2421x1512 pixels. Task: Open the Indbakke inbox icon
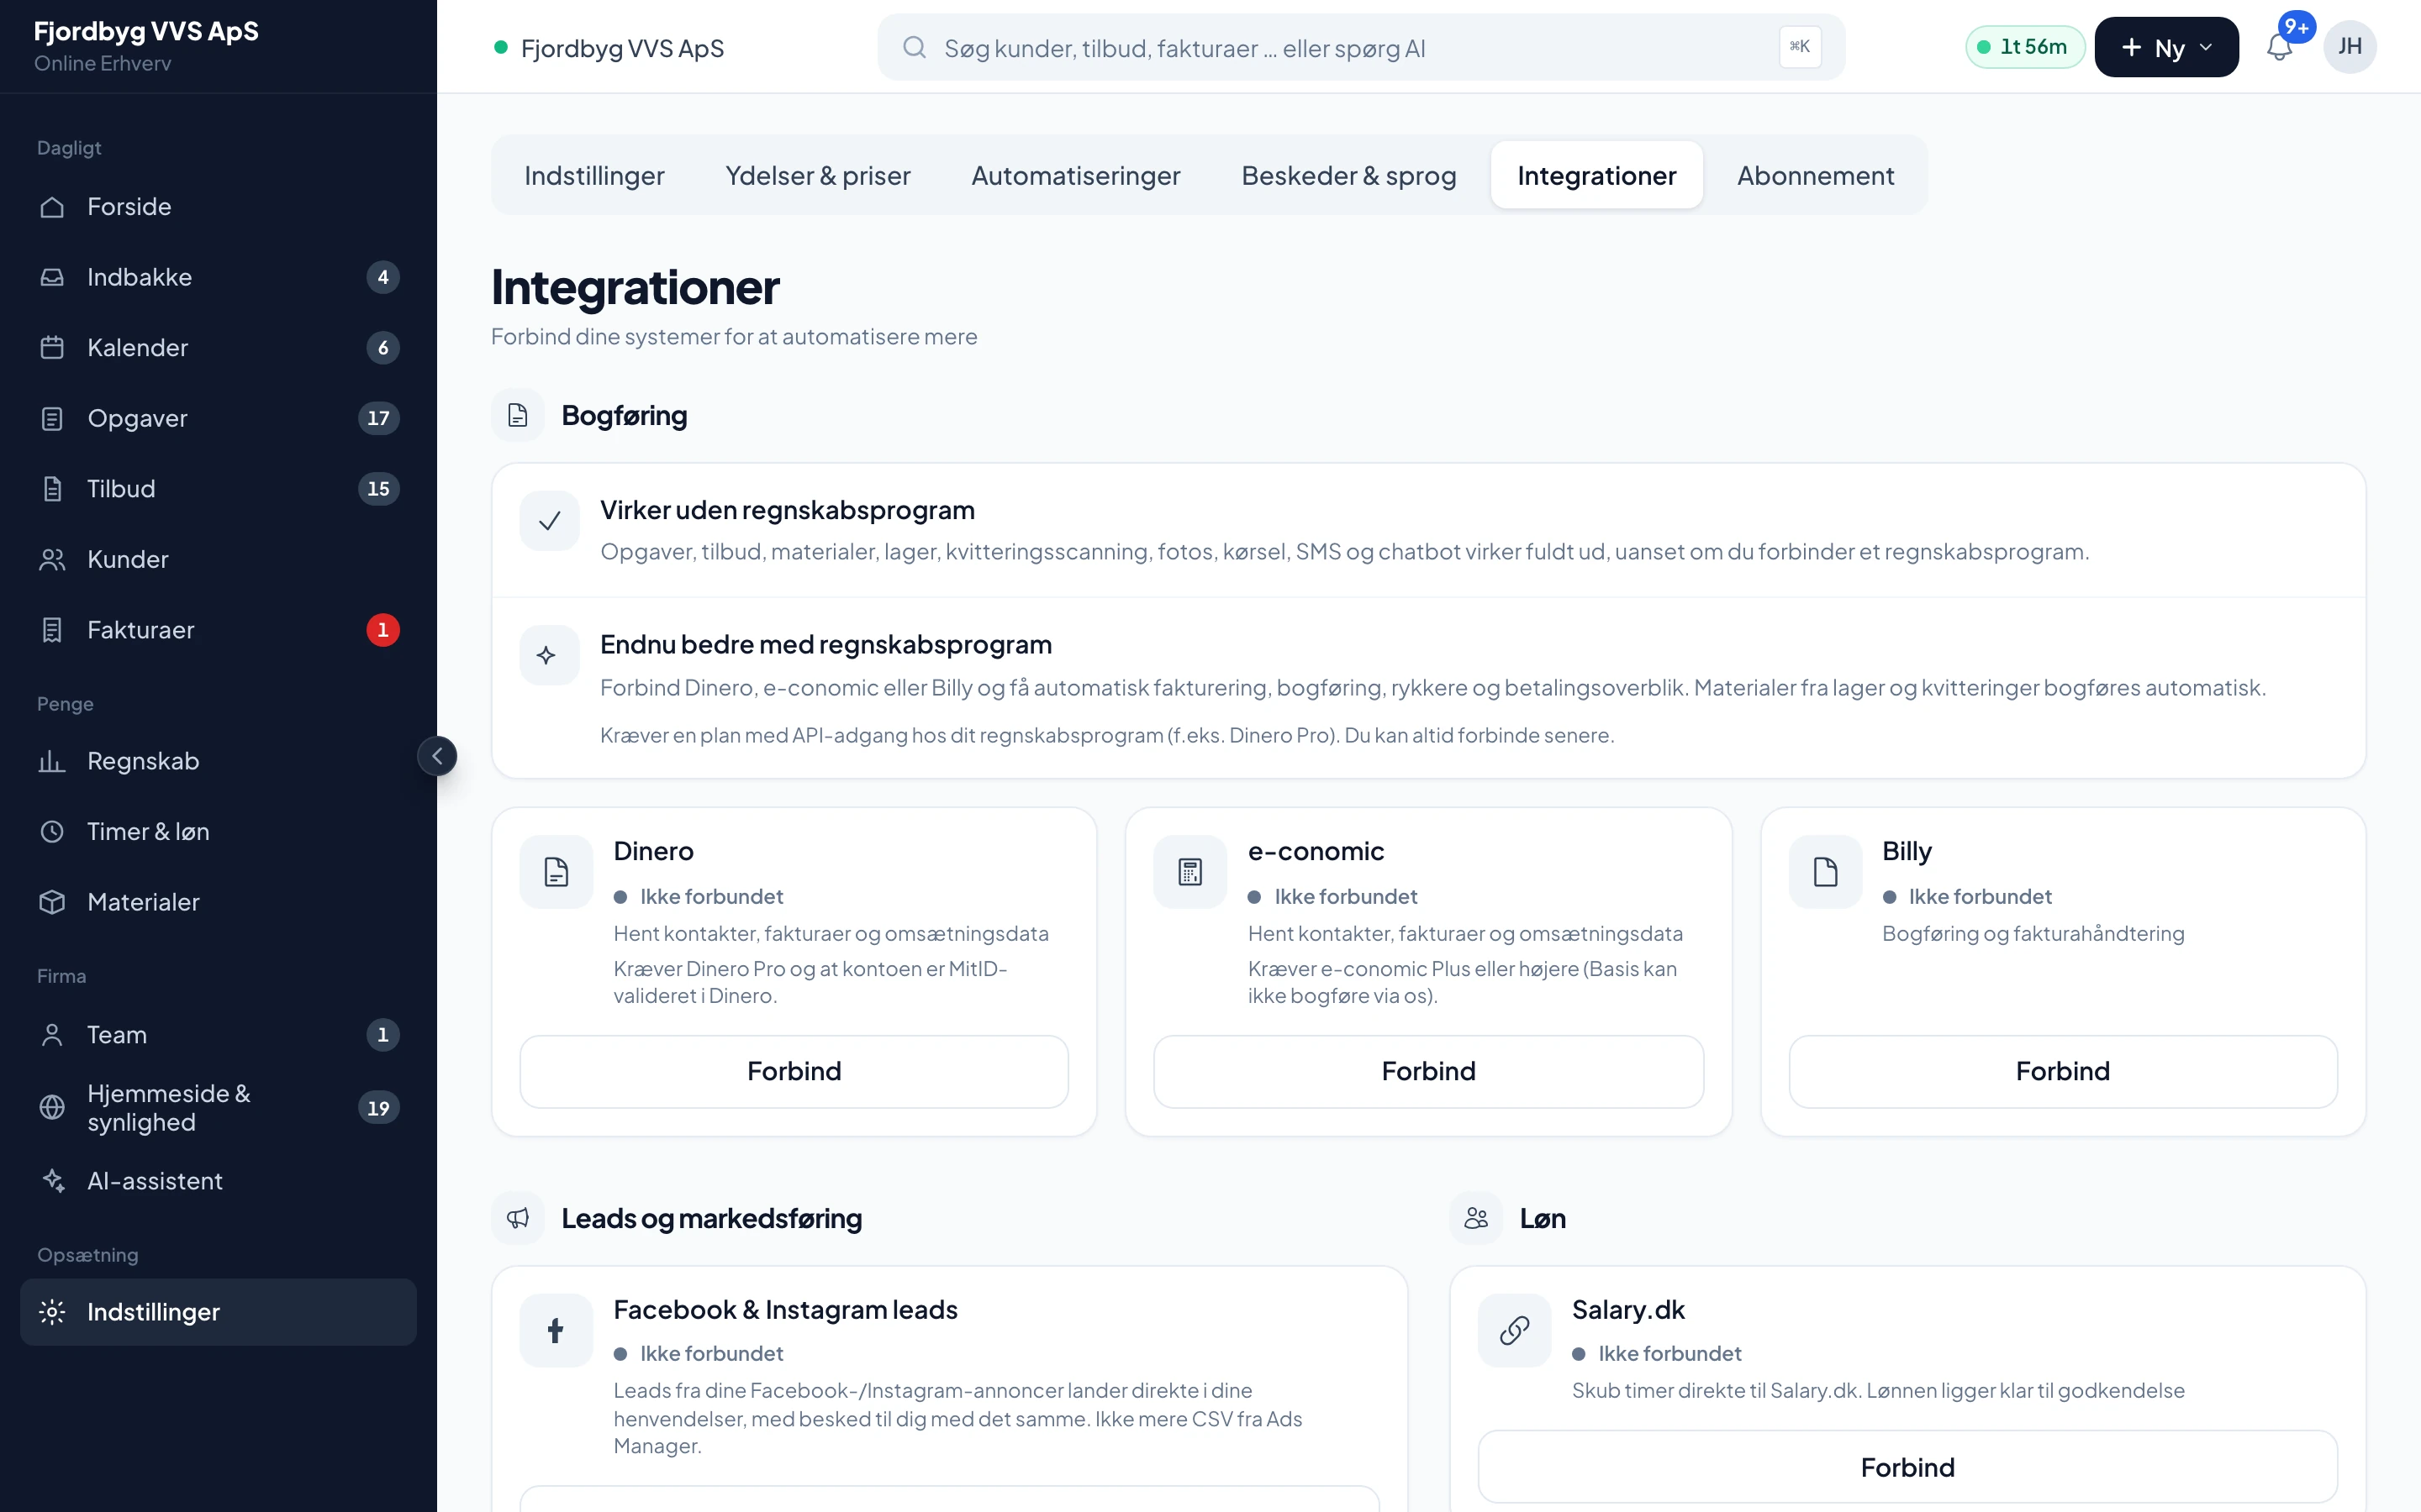52,277
